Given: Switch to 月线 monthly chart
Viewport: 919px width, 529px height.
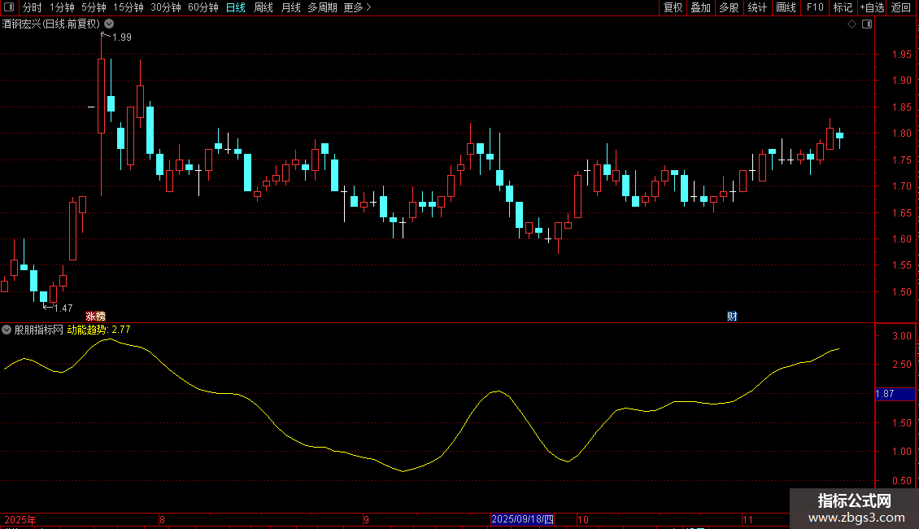Looking at the screenshot, I should coord(290,7).
